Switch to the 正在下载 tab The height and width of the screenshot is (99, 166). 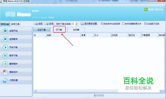click(42, 30)
